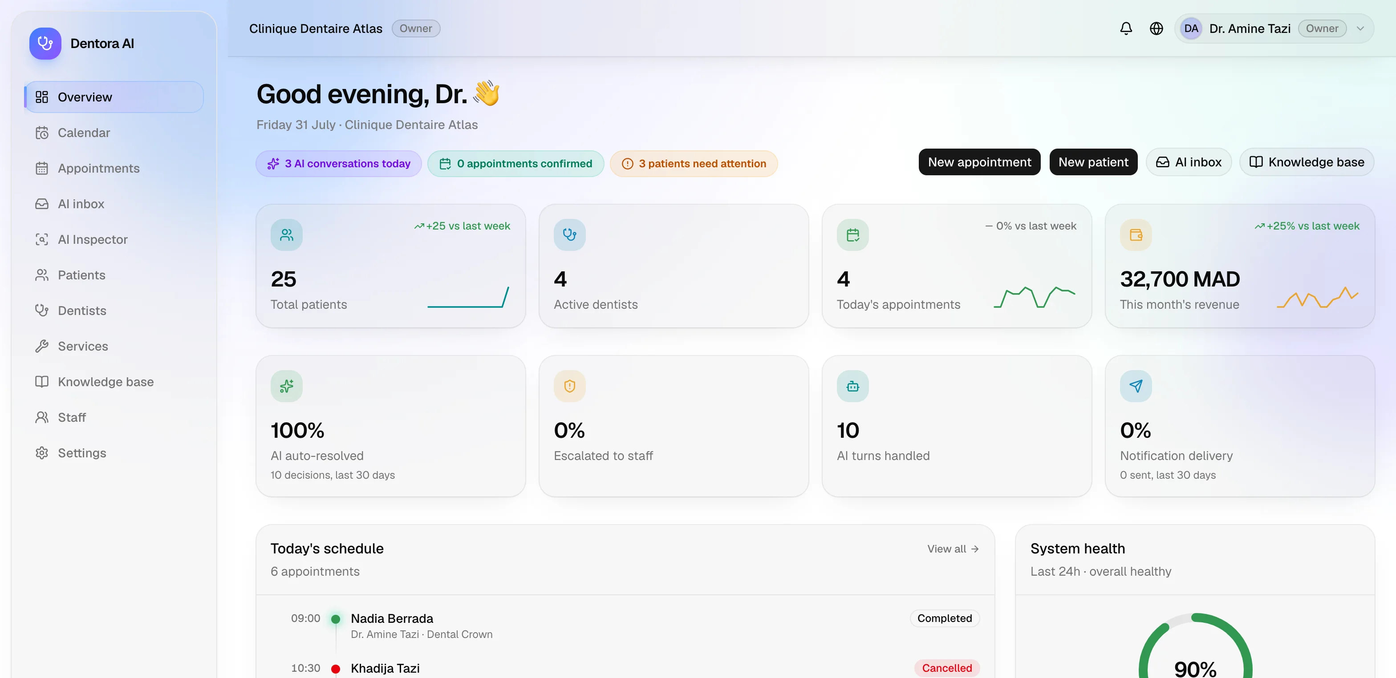Screen dimensions: 1396x678
Task: Open Nadia Berrada's 09:00 appointment
Action: coord(625,626)
